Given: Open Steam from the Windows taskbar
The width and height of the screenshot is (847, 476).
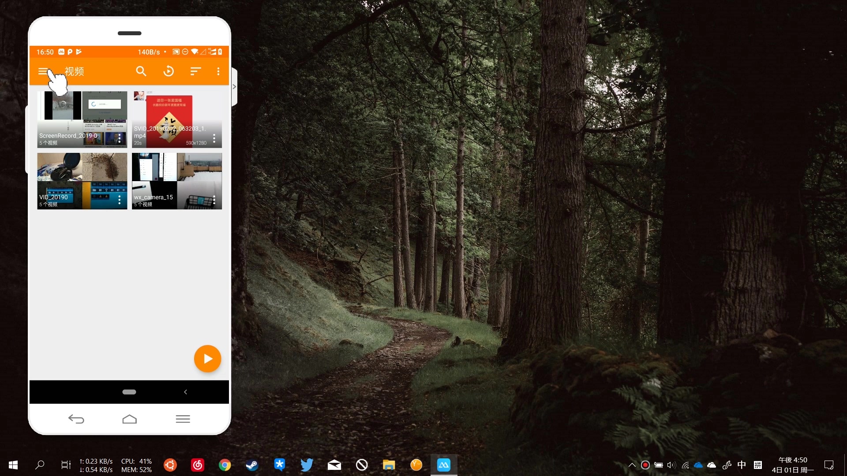Looking at the screenshot, I should pyautogui.click(x=252, y=465).
